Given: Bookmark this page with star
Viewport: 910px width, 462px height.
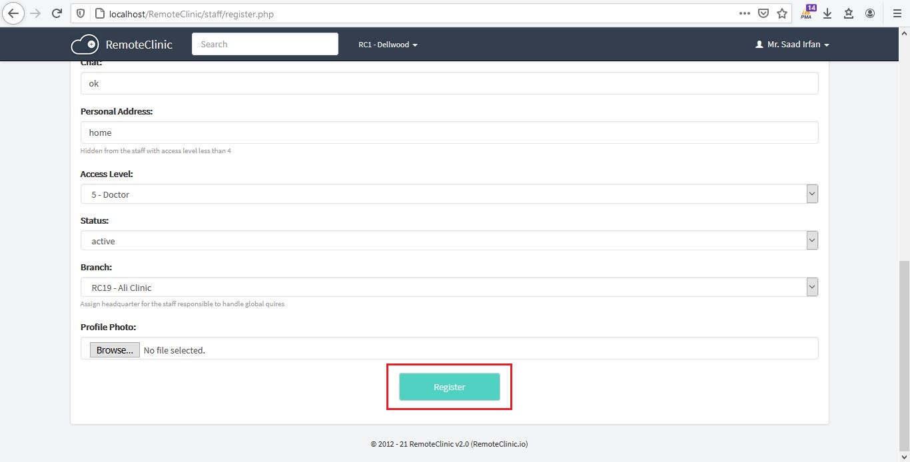Looking at the screenshot, I should coord(782,13).
